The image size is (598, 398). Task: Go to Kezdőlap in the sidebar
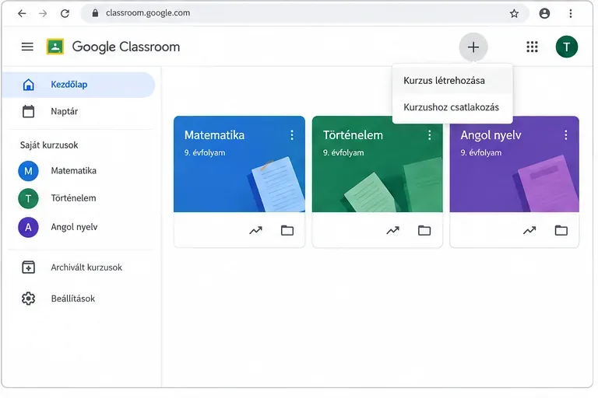click(78, 85)
